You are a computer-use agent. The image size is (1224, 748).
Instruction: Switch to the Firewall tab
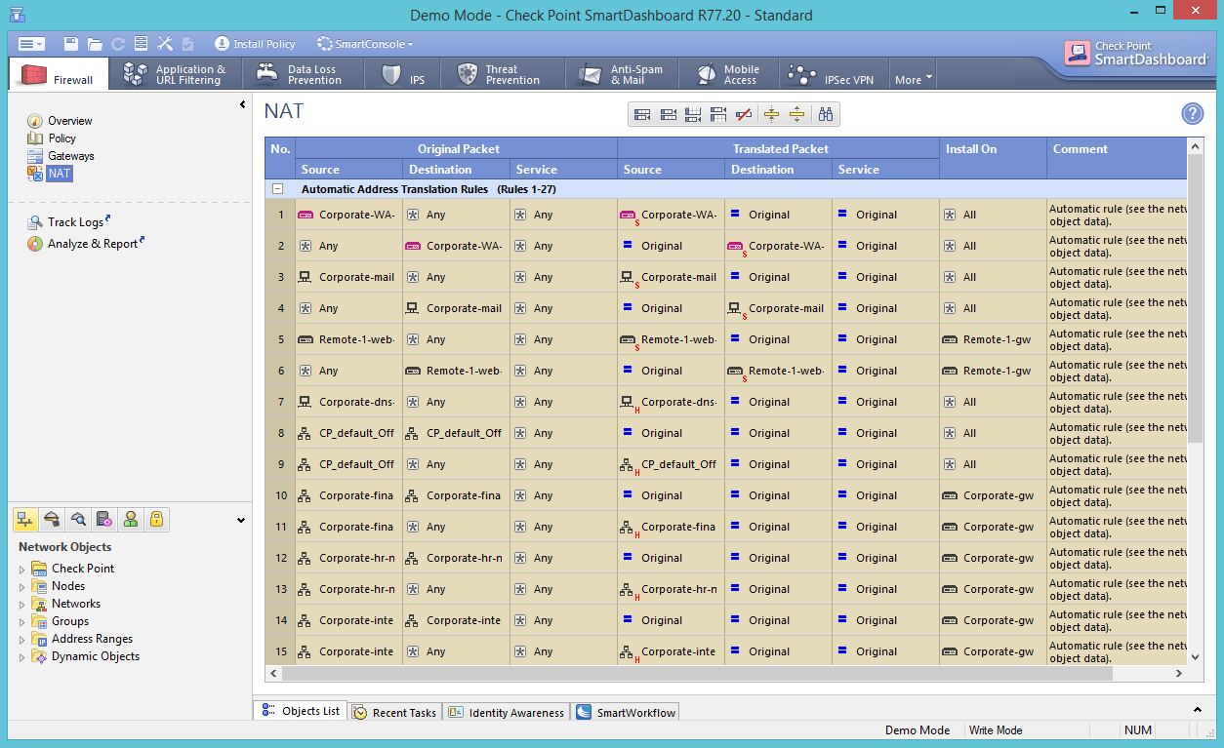(59, 75)
